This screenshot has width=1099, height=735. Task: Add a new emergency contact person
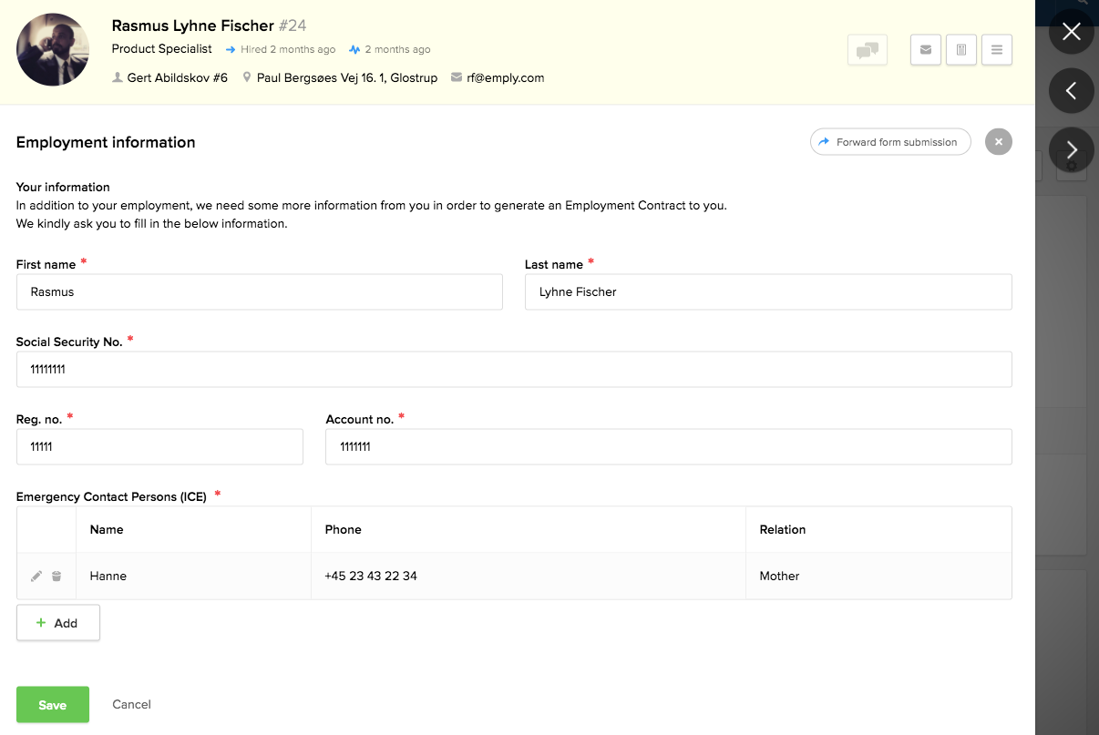[57, 623]
